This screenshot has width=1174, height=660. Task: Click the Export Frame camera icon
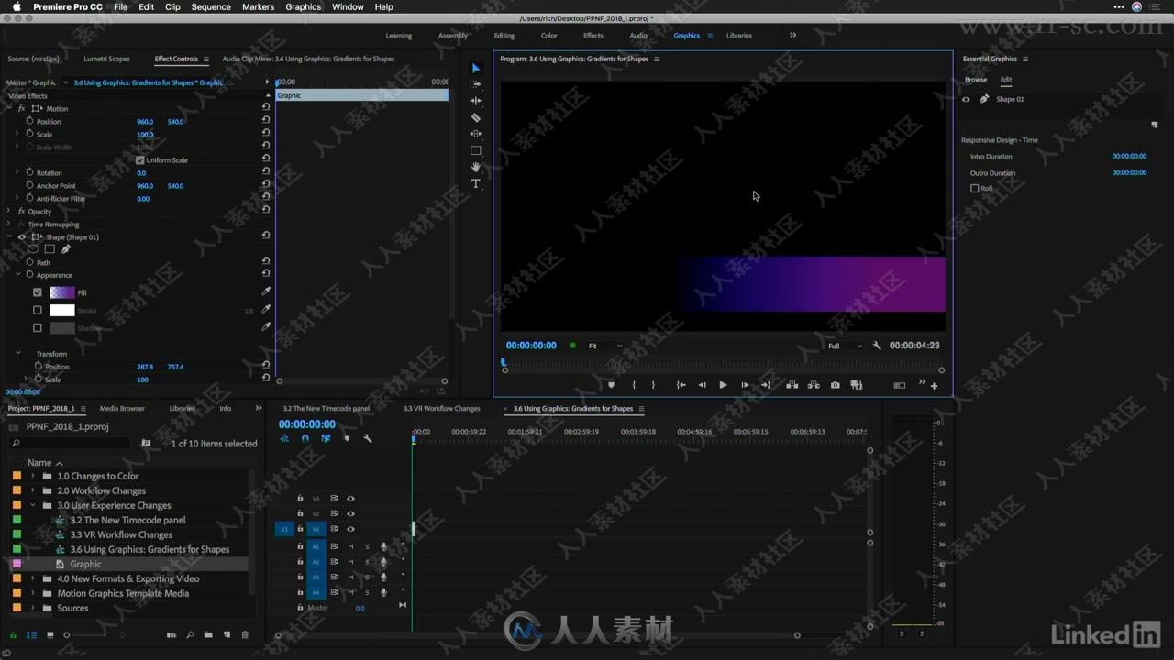tap(835, 385)
